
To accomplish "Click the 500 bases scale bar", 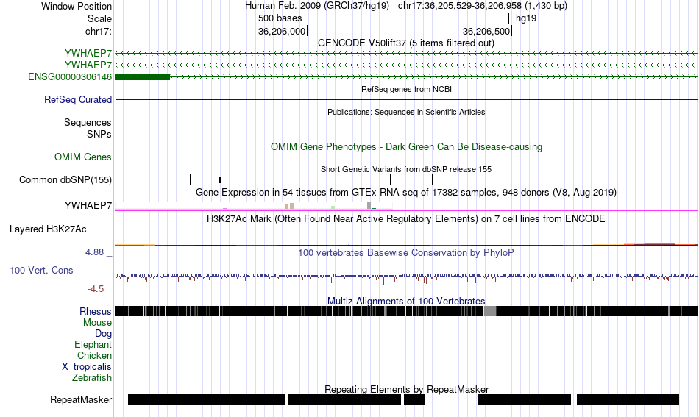I will click(x=407, y=18).
